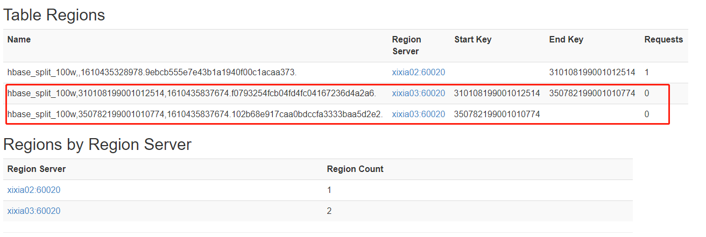This screenshot has width=706, height=237.
Task: Click the End Key column header
Action: coord(566,39)
